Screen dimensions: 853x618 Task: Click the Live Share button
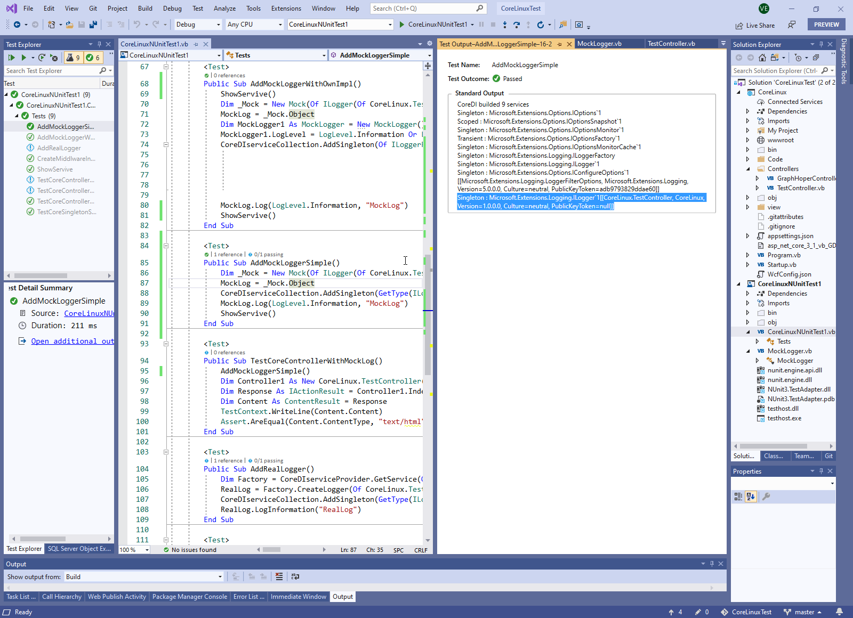pos(755,25)
